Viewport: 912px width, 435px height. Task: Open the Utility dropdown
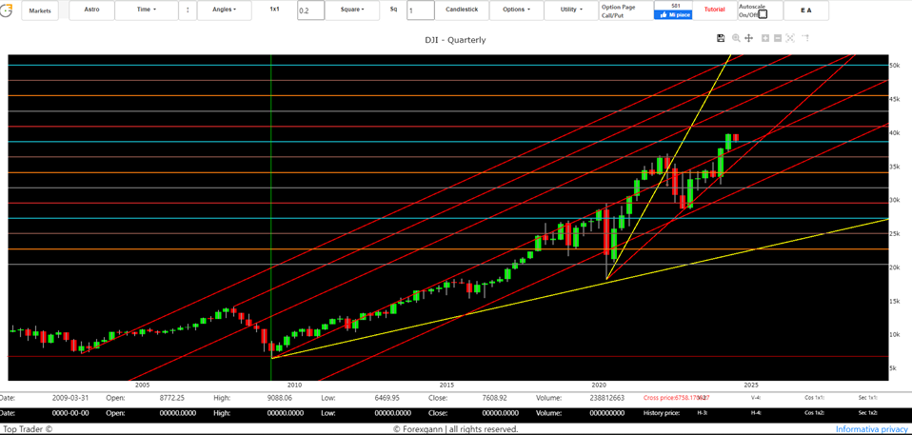(x=570, y=10)
